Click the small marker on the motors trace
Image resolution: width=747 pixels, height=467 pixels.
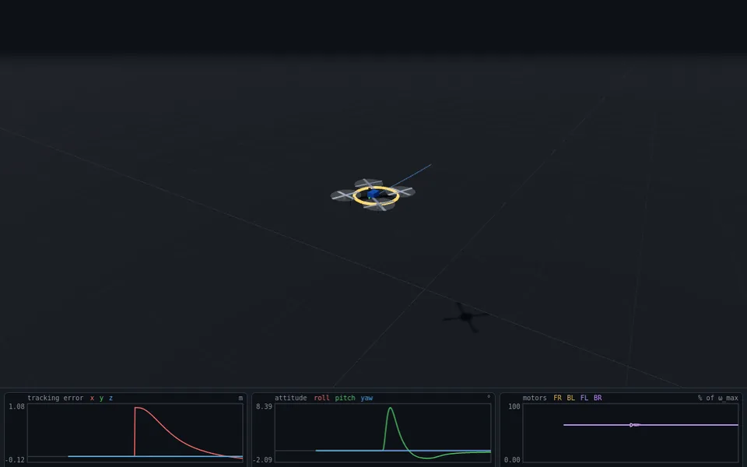click(632, 425)
